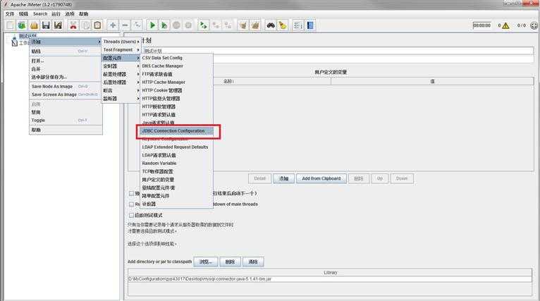This screenshot has width=540, height=301.
Task: Choose 禁用 in the context menu
Action: click(66, 112)
